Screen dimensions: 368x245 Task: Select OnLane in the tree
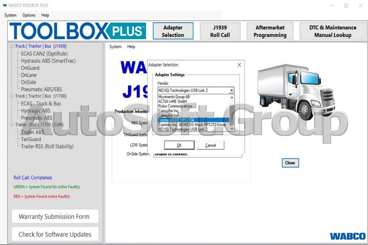click(29, 75)
